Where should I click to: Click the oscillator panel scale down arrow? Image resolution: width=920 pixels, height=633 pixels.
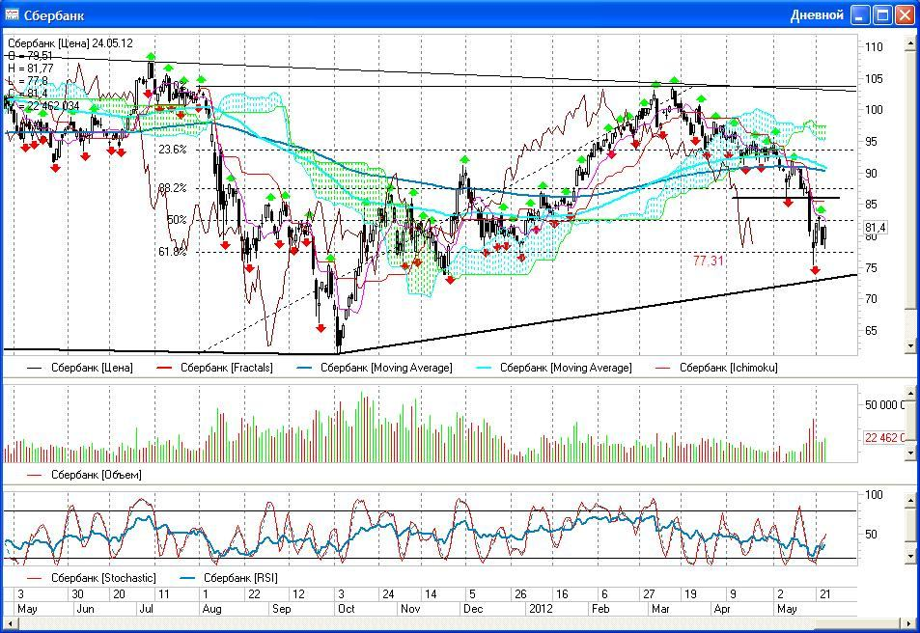click(911, 555)
